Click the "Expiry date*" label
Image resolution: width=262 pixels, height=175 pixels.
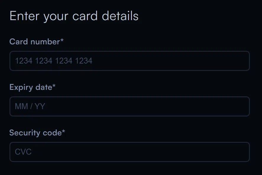coord(31,87)
